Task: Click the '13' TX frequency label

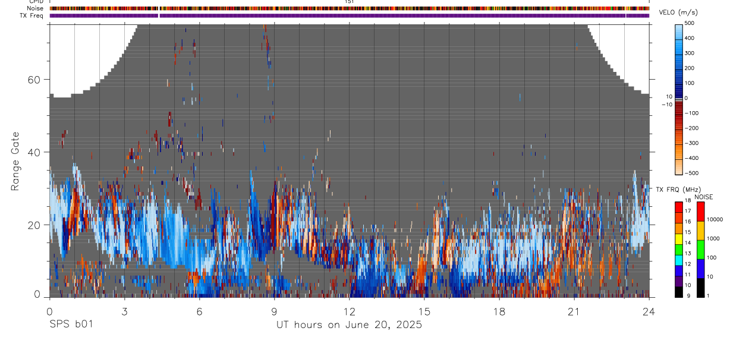Action: click(688, 254)
